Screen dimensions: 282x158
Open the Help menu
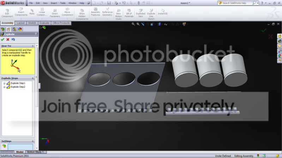tap(82, 3)
